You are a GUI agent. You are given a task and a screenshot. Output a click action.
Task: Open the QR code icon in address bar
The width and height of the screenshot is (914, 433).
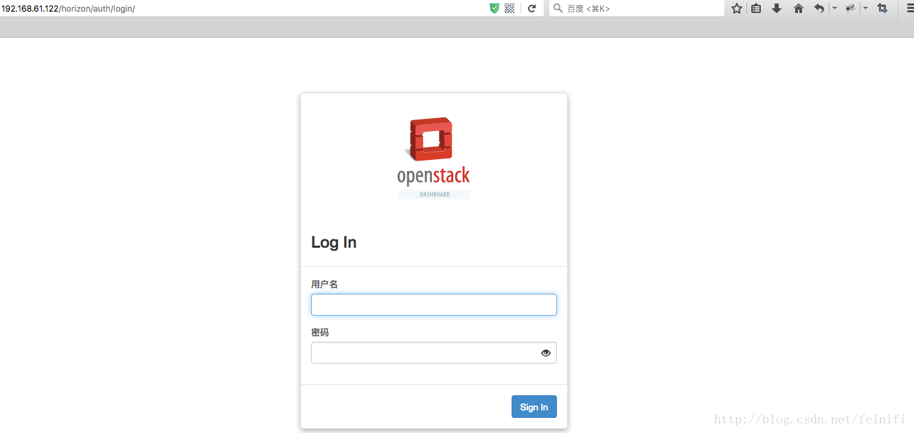coord(510,8)
